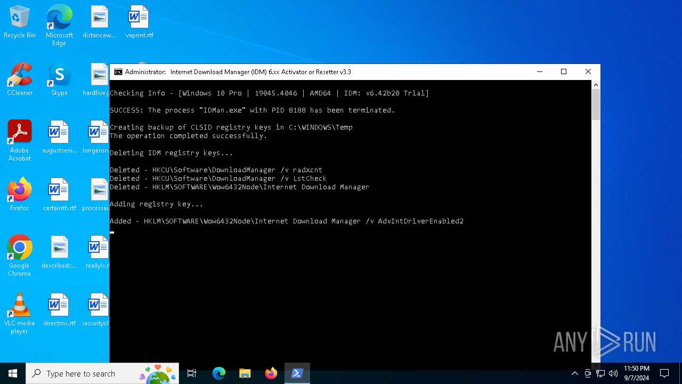Open the Recycle Bin desktop icon
This screenshot has height=384, width=682.
20,22
